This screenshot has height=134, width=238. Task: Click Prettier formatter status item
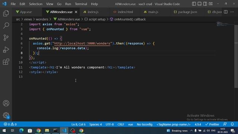tap(212, 124)
